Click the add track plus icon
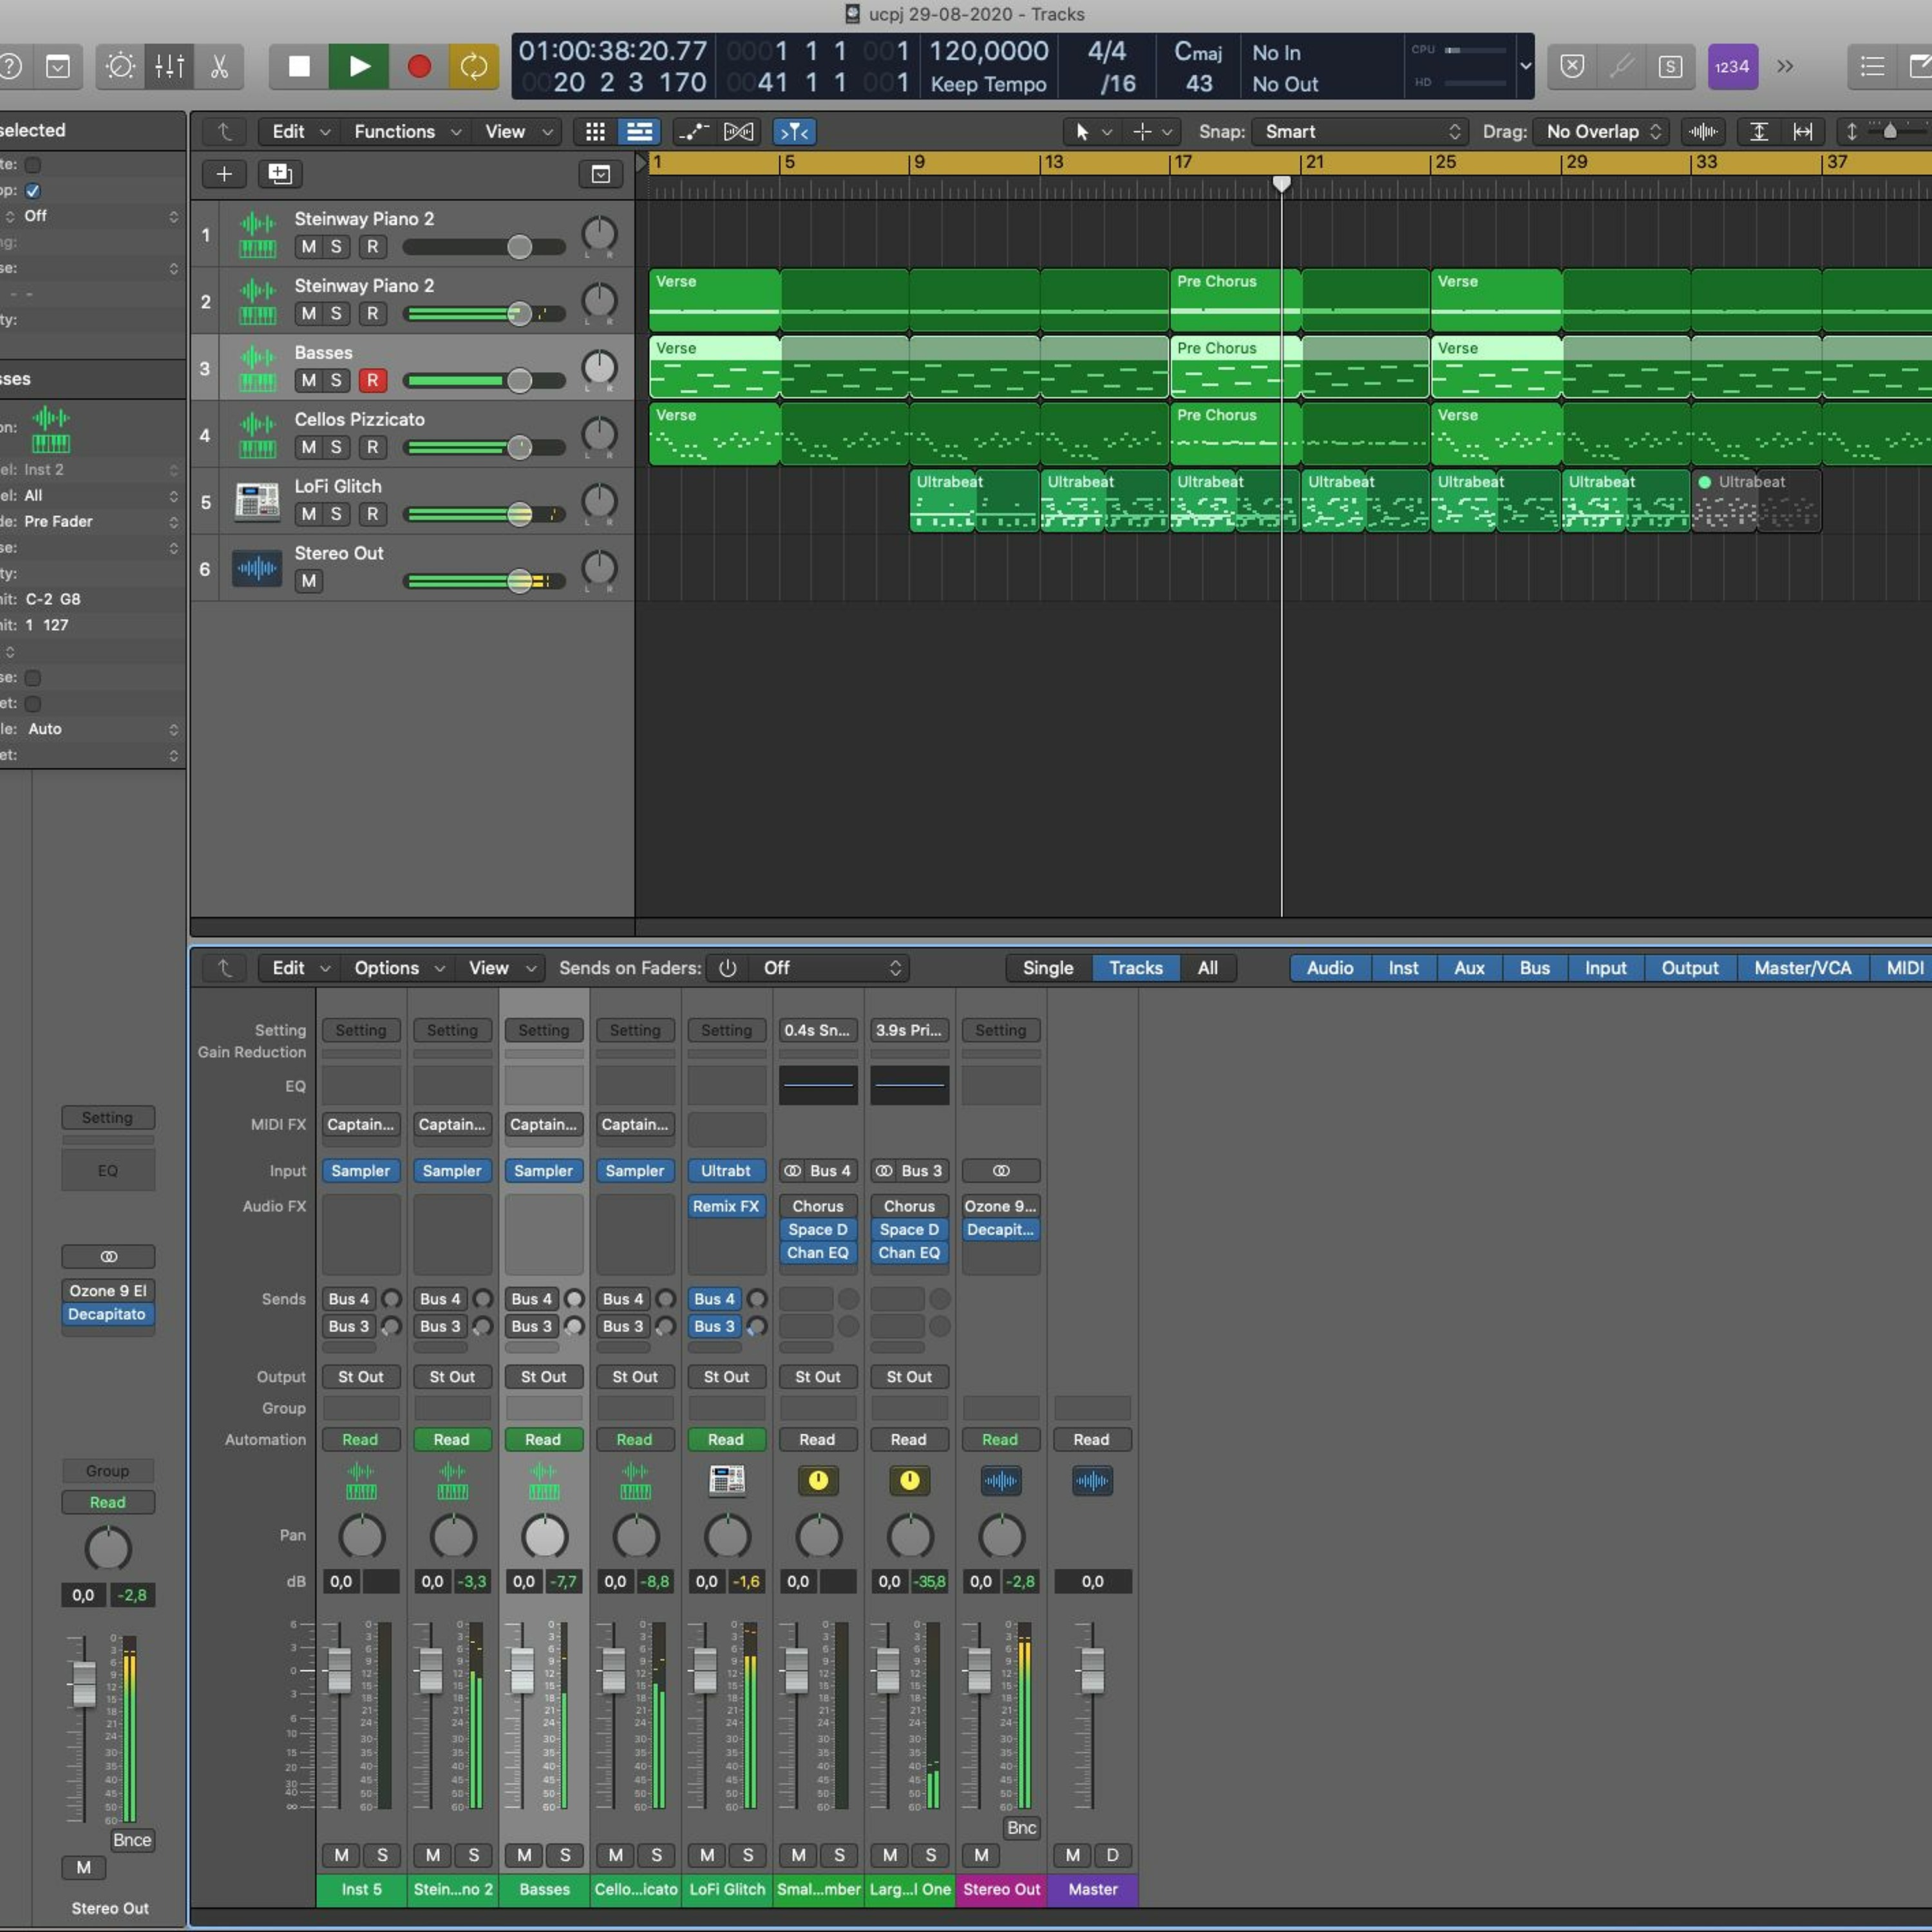The height and width of the screenshot is (1932, 1932). click(224, 174)
